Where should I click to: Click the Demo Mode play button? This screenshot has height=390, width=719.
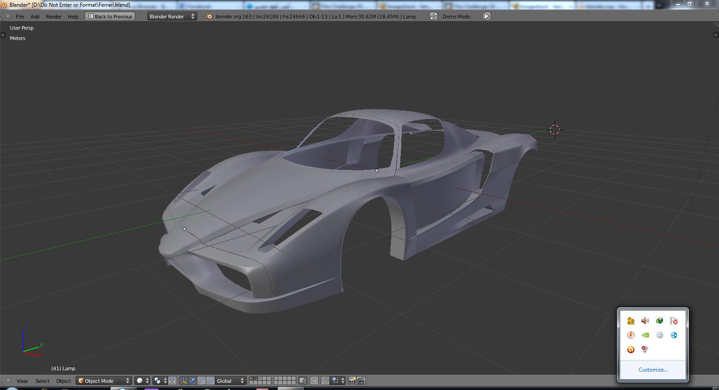487,16
